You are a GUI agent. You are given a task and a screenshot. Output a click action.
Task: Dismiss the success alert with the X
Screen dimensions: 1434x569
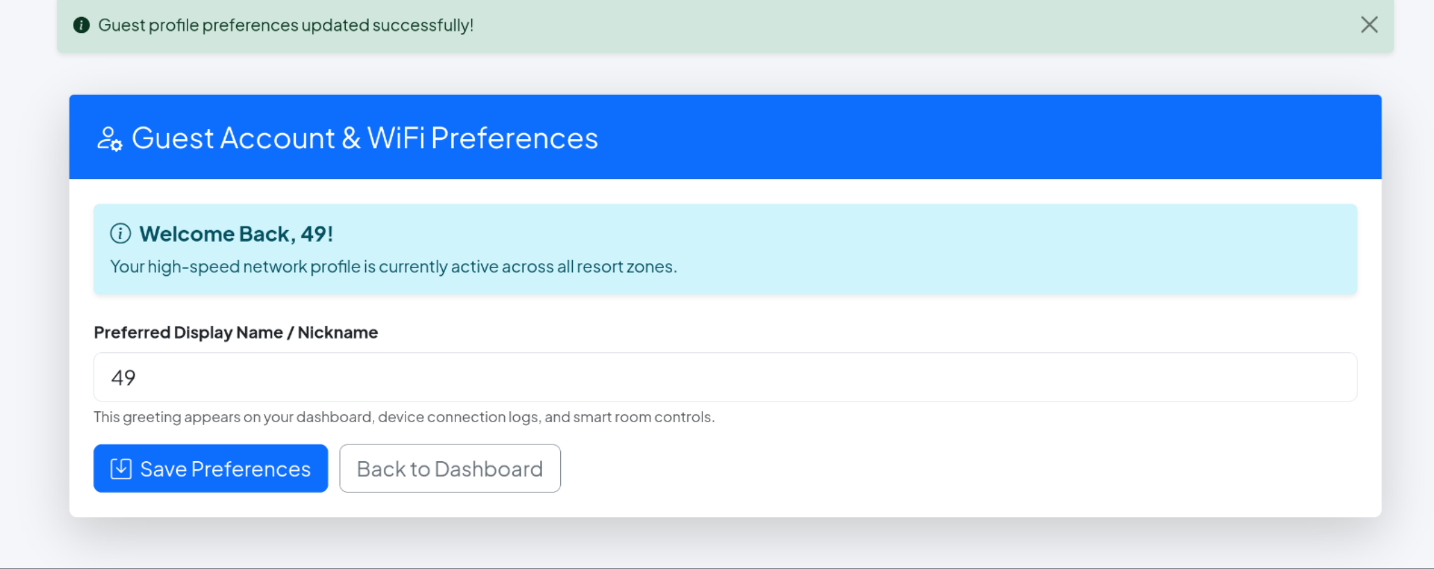click(1369, 25)
